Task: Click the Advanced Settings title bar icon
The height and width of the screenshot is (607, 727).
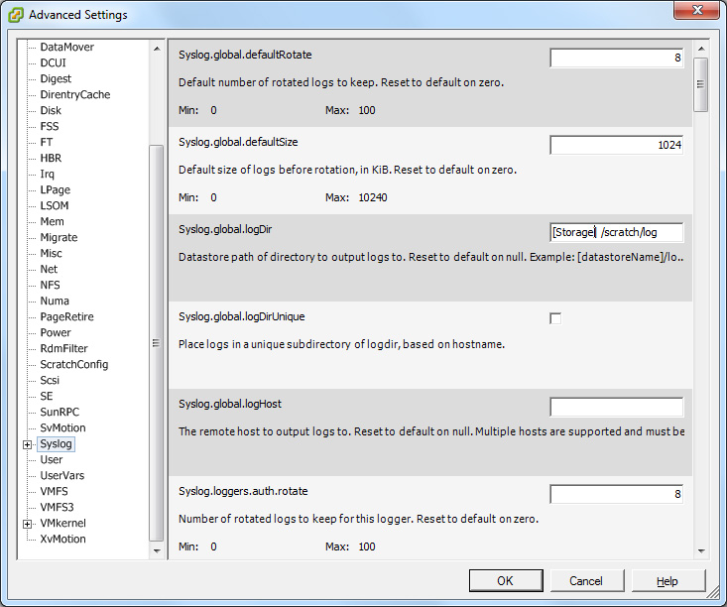Action: tap(15, 15)
